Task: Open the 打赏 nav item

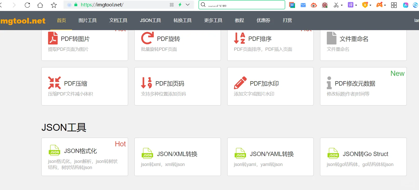Action: pos(287,20)
